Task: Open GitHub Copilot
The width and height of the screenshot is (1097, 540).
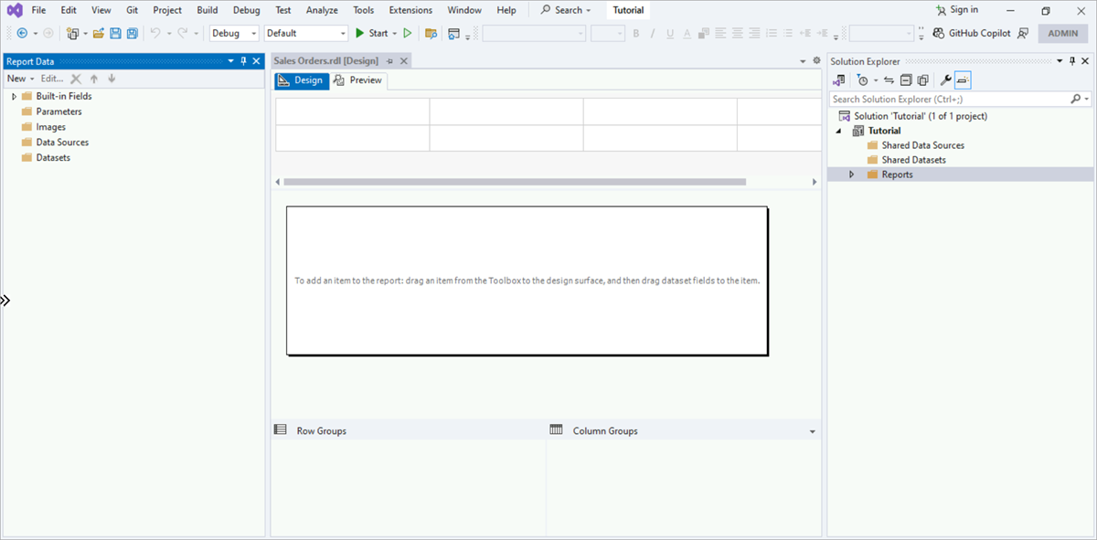Action: point(980,33)
